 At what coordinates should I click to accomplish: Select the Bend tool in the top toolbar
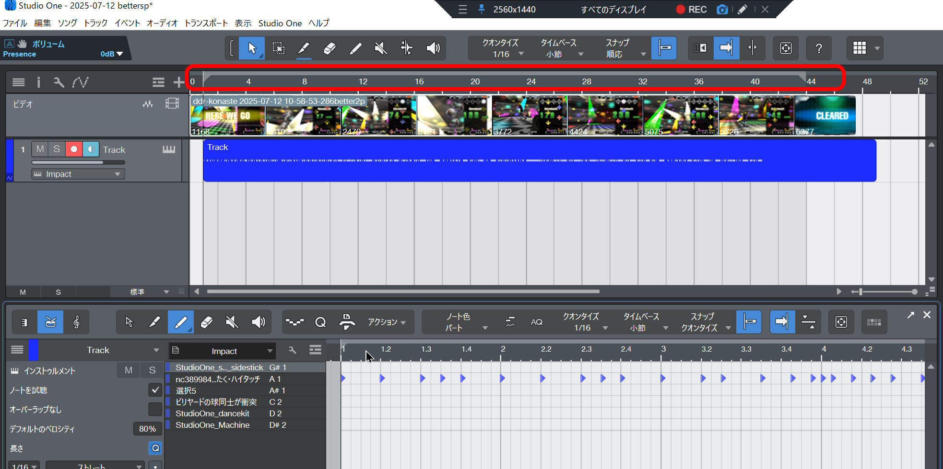407,48
